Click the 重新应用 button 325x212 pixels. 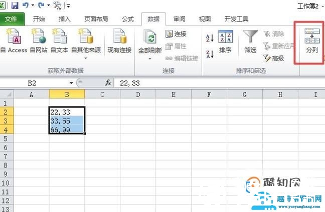coord(278,46)
